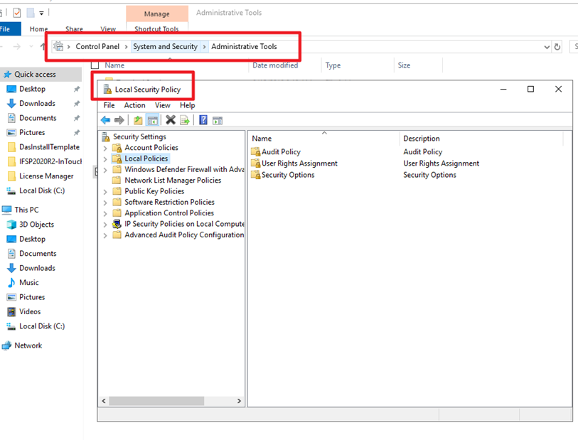
Task: Open address bar history dropdown in Explorer
Action: click(547, 47)
